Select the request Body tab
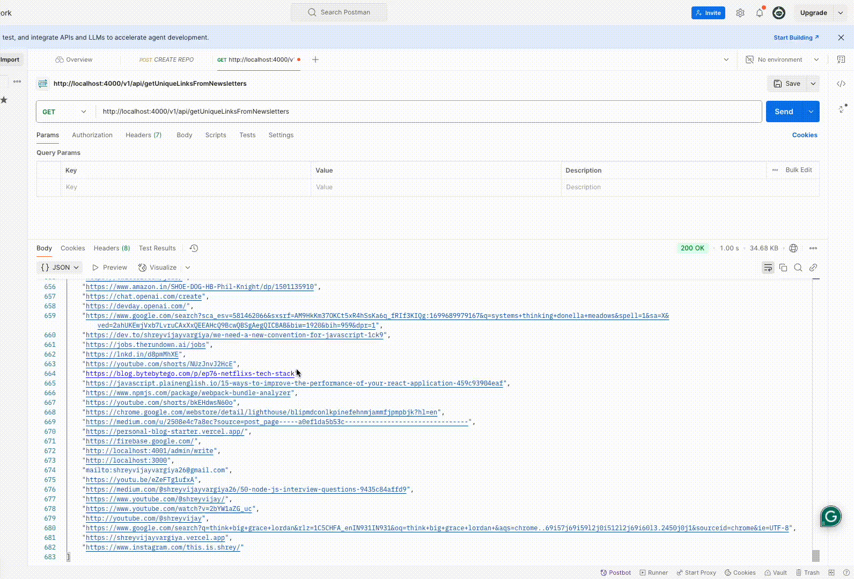Screen dimensions: 854x579 [x=185, y=135]
